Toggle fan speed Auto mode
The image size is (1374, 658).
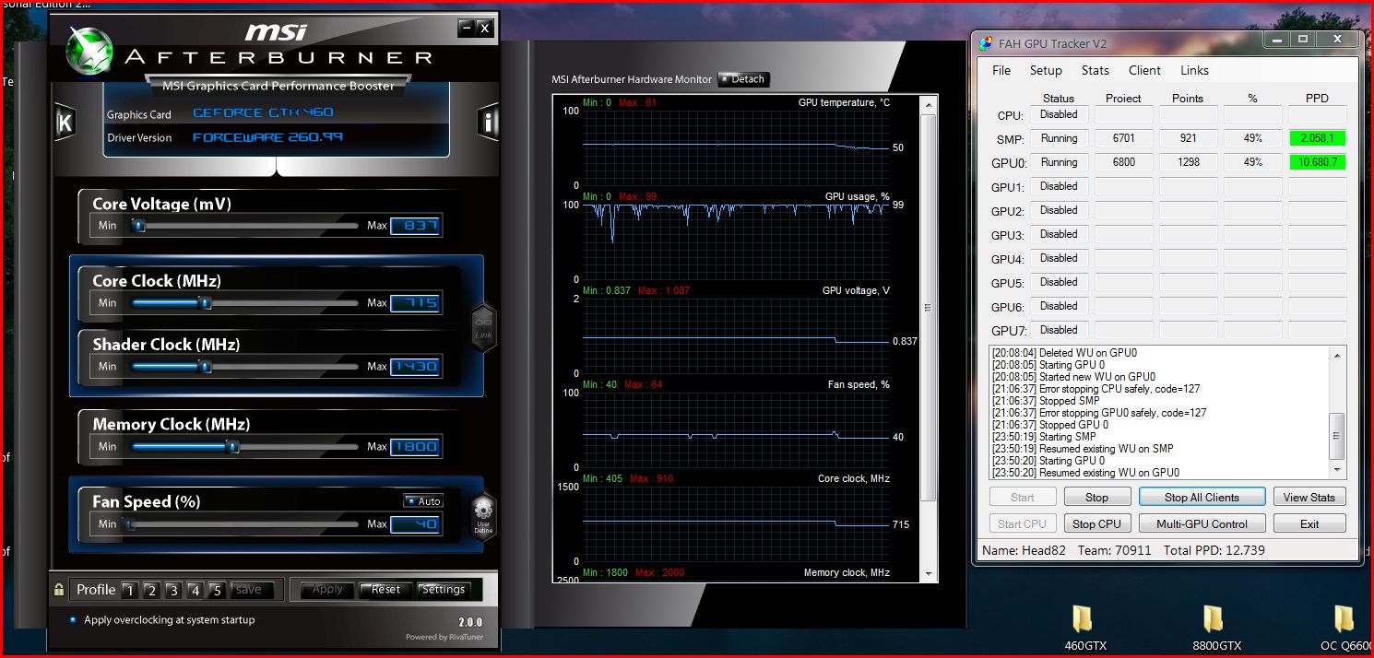coord(423,500)
